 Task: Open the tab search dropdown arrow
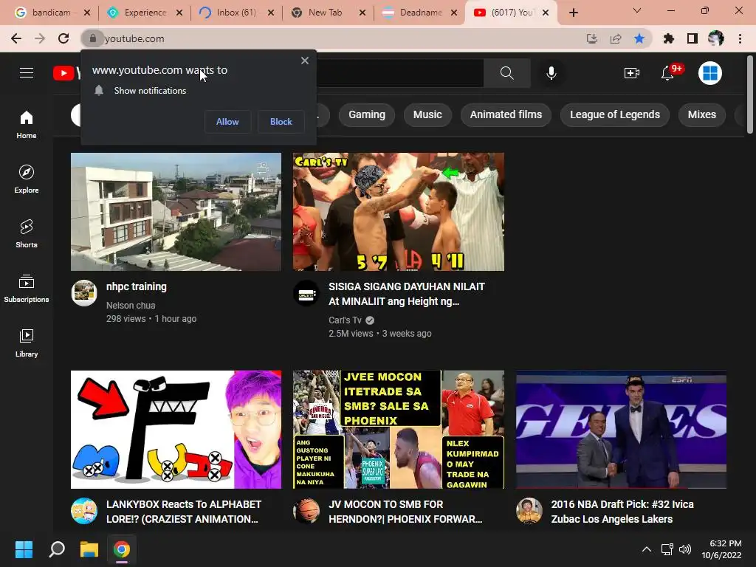[637, 10]
